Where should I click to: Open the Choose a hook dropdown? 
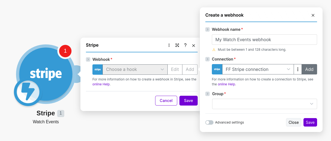[x=135, y=69]
